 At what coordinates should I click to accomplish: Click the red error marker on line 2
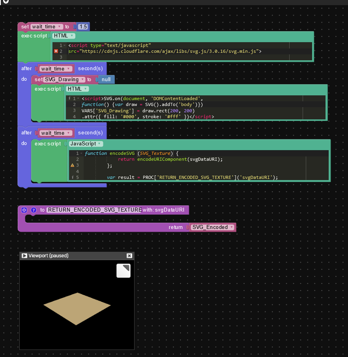pyautogui.click(x=56, y=51)
